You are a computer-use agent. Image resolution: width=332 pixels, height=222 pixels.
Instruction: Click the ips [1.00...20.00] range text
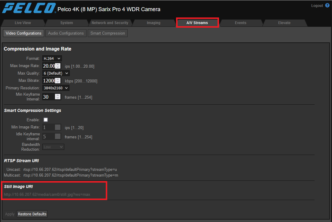click(80, 66)
